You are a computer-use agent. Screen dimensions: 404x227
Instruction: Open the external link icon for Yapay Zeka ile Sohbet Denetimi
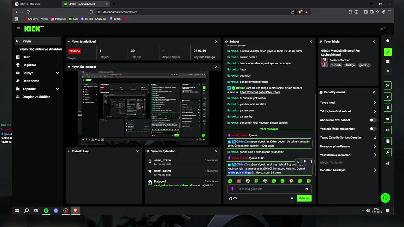point(375,137)
